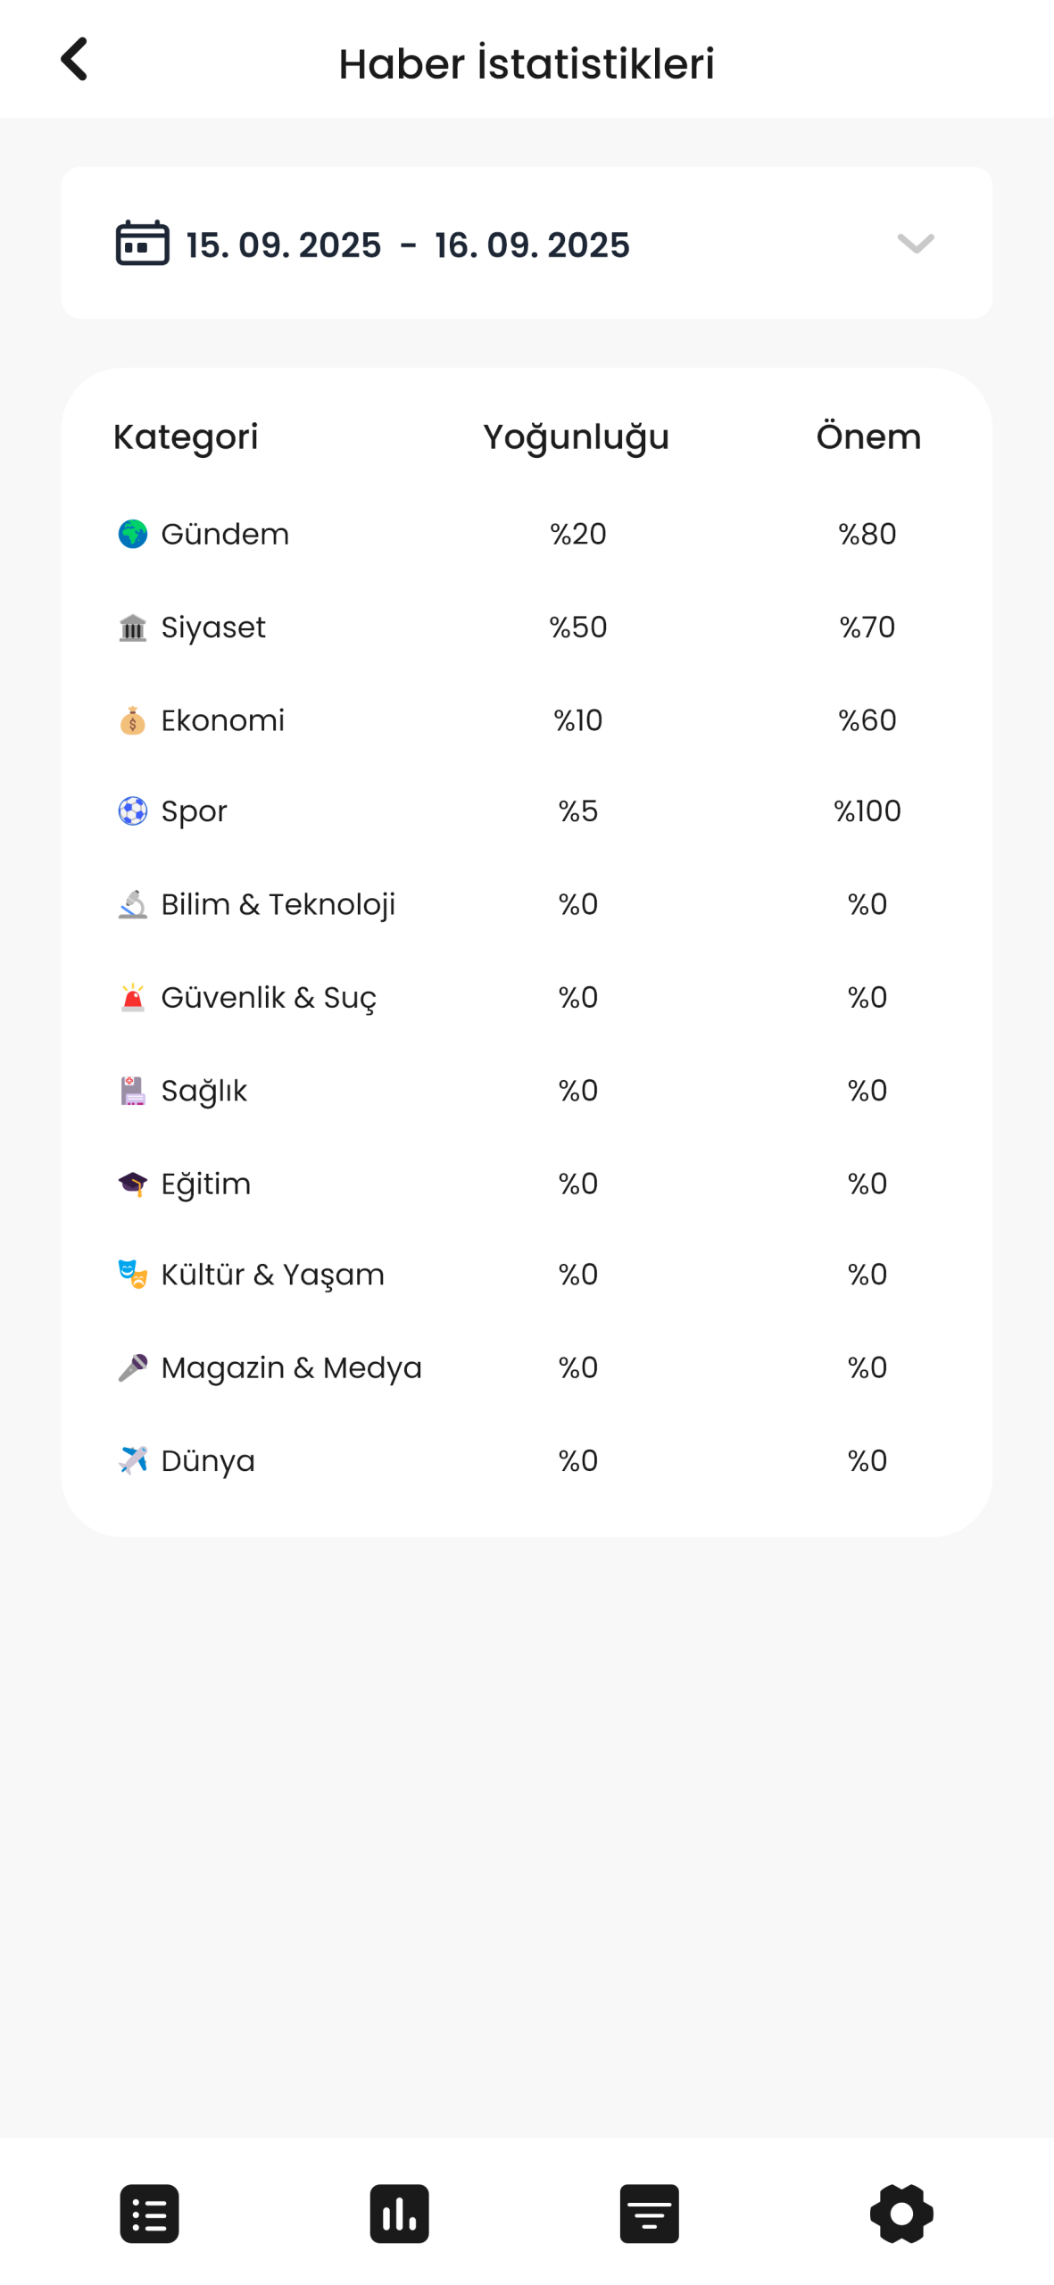The width and height of the screenshot is (1054, 2285).
Task: Open the Kültür & Yaşam category
Action: (x=272, y=1275)
